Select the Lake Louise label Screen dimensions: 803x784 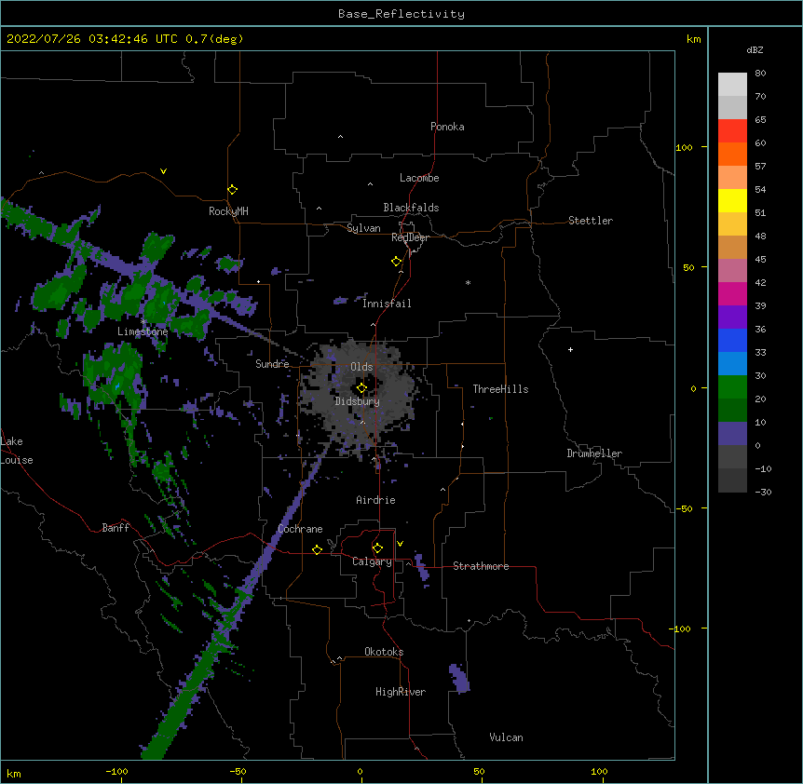click(x=17, y=451)
